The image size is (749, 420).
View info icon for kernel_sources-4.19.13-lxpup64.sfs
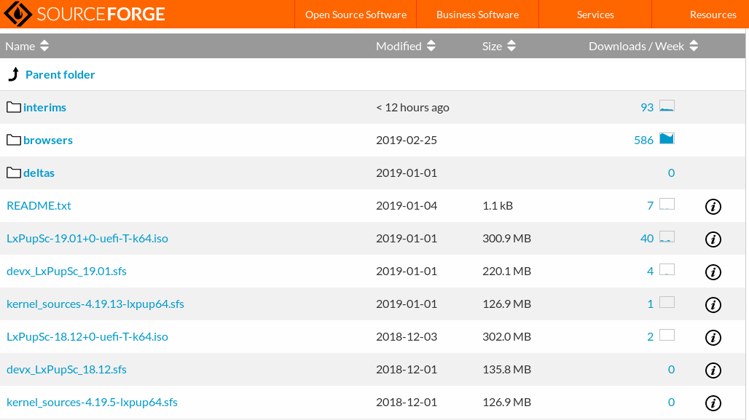click(x=713, y=304)
